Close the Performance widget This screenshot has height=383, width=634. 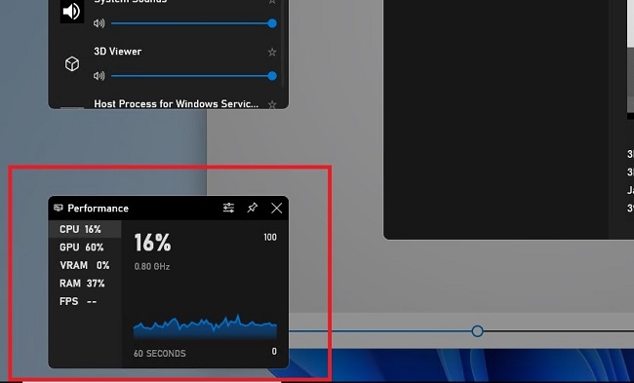[x=277, y=208]
